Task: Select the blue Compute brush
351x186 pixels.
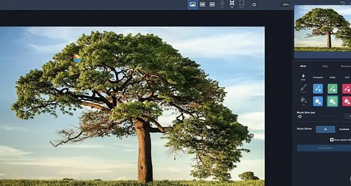Action: (x=318, y=89)
